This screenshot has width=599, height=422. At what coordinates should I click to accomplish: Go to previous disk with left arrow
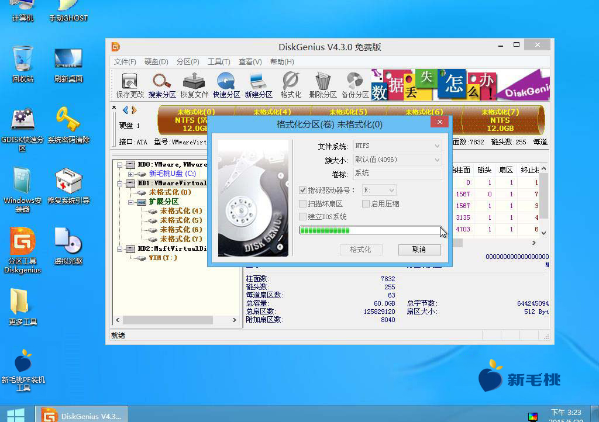125,110
